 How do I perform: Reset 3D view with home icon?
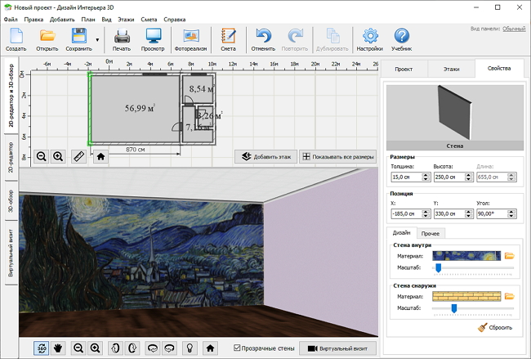coord(210,348)
